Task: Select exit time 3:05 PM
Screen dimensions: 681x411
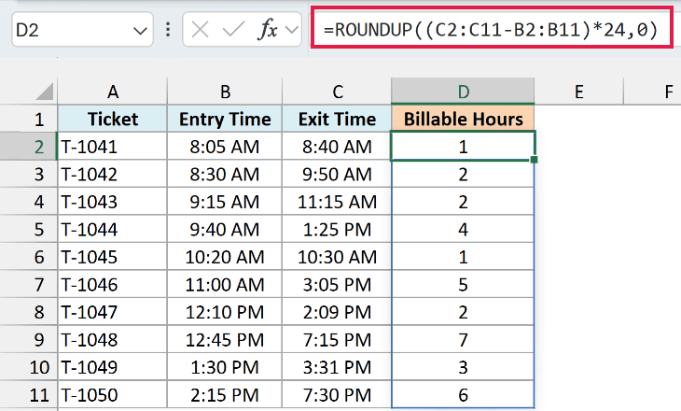Action: (x=337, y=285)
